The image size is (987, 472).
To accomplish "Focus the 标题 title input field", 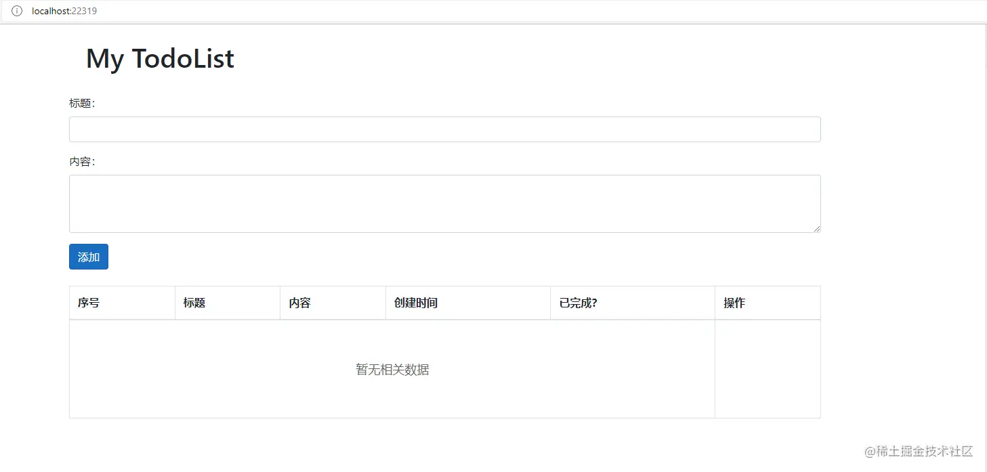I will pos(444,129).
